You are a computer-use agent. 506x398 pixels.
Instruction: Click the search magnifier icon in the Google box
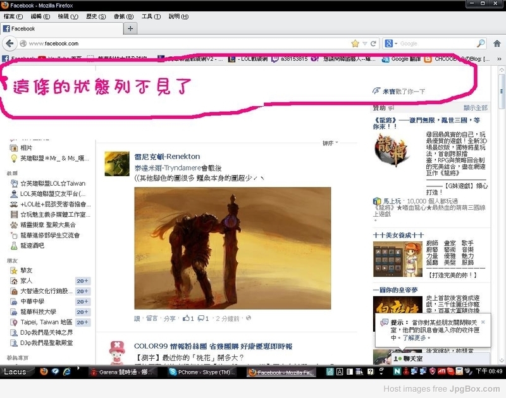[481, 44]
